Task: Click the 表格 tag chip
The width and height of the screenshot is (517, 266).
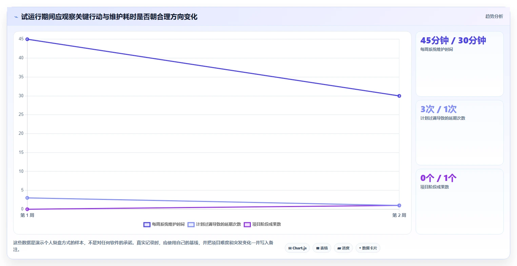Action: click(x=322, y=248)
